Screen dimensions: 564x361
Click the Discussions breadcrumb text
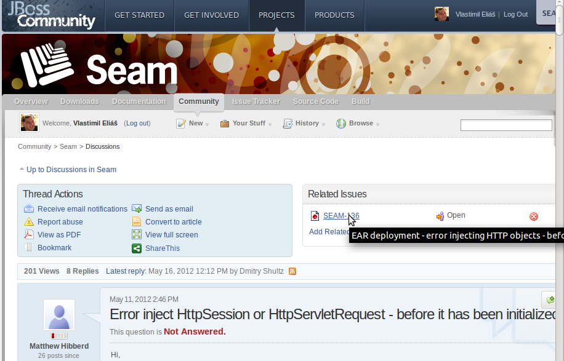102,146
